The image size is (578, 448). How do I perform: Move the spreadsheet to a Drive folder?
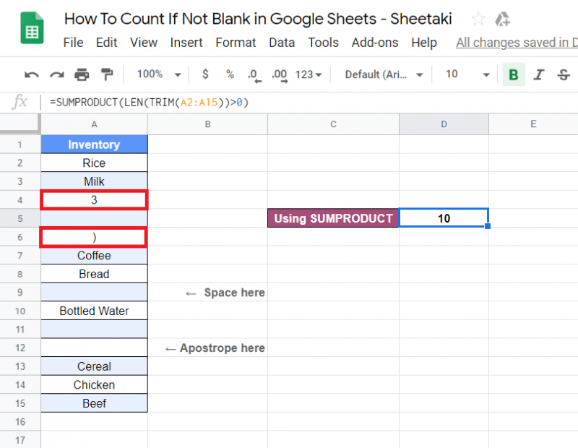(504, 20)
